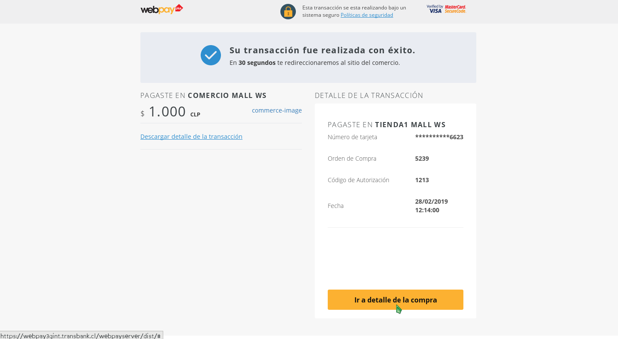Click the Detalle de la Transacción heading

point(369,95)
